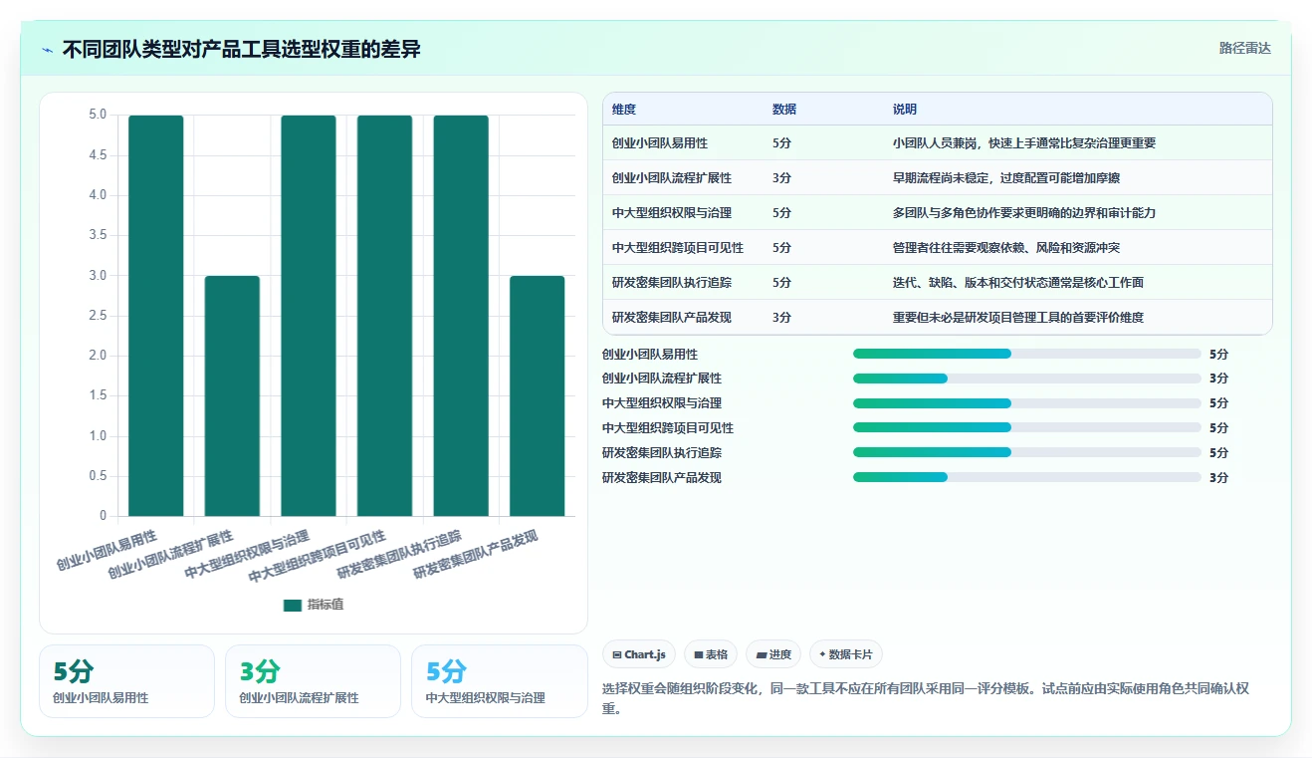Click x-axis label 研发密集团队产品发现

[x=476, y=555]
